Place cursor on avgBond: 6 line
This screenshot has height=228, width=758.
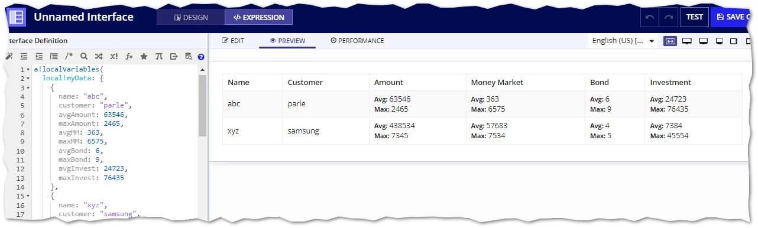(x=82, y=151)
